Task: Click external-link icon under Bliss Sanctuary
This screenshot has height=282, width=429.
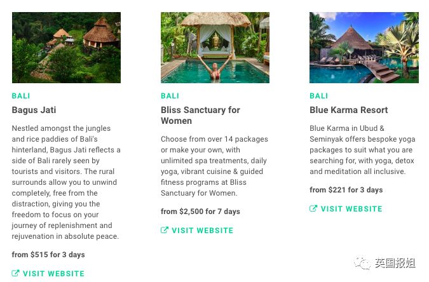Action: (165, 230)
